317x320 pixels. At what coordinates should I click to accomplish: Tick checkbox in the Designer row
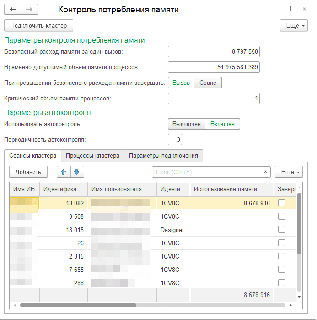click(x=282, y=230)
